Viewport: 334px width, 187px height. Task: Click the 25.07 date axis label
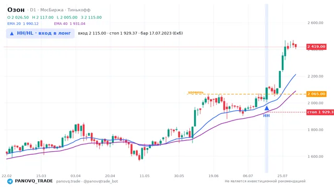point(282,176)
